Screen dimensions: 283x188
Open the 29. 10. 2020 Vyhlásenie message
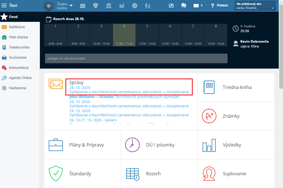point(129,113)
